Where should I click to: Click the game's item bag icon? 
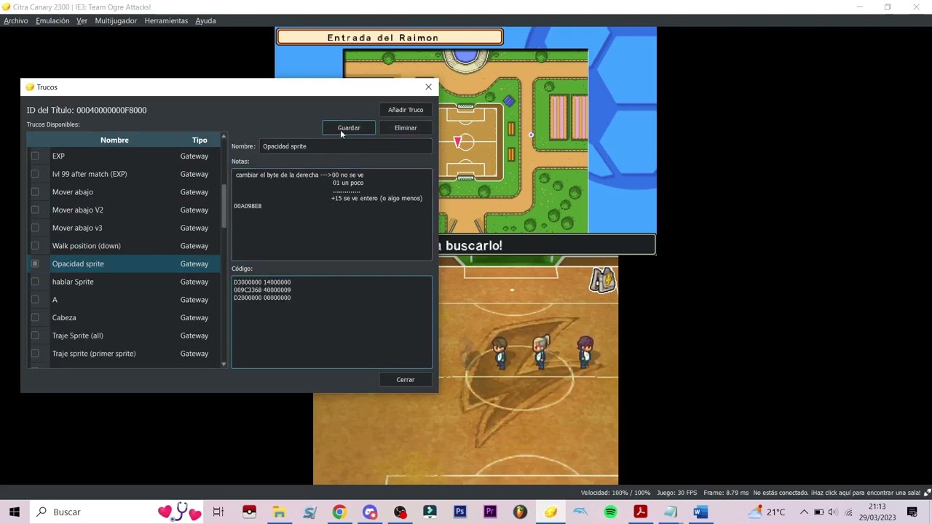tap(602, 280)
